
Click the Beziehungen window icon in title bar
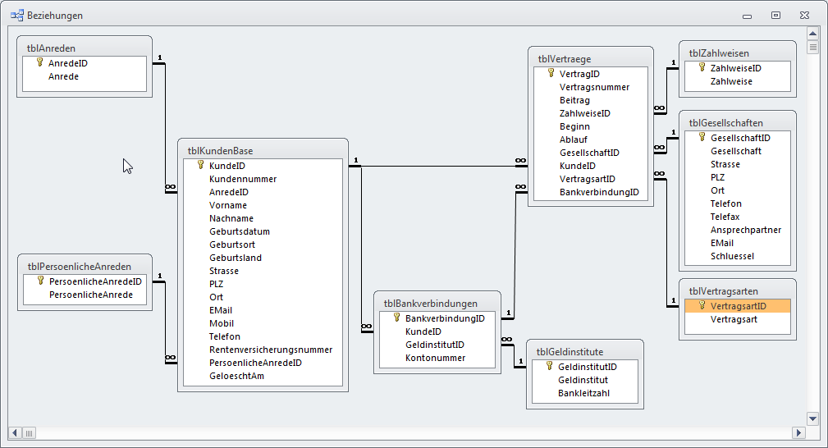click(16, 16)
